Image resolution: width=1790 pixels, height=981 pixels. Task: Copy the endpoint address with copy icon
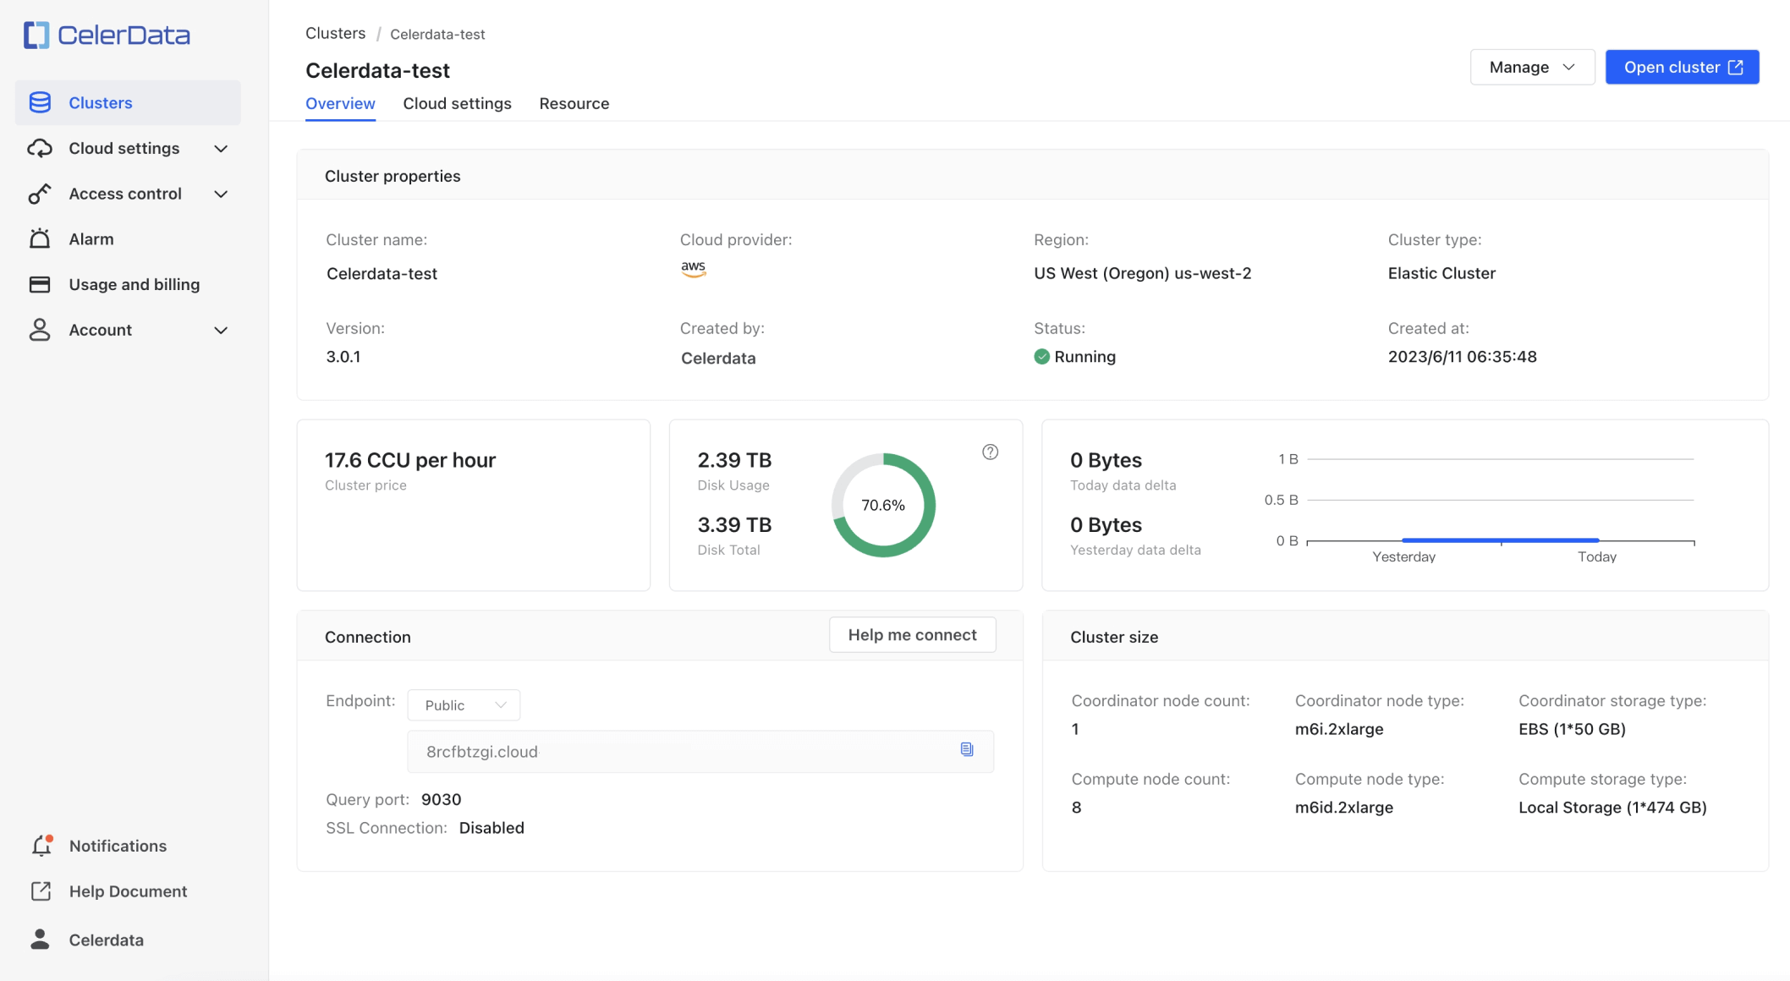point(967,749)
